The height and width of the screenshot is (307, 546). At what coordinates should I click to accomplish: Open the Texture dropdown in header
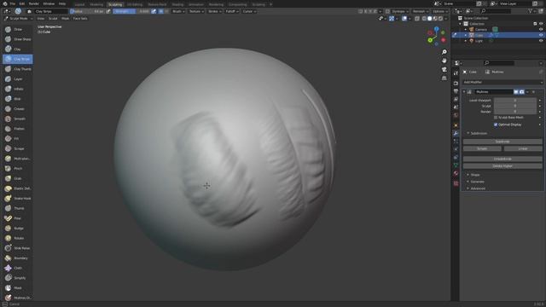pyautogui.click(x=196, y=11)
